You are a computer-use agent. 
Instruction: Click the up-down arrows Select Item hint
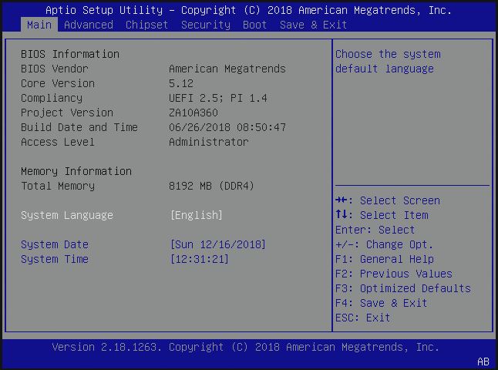[382, 215]
